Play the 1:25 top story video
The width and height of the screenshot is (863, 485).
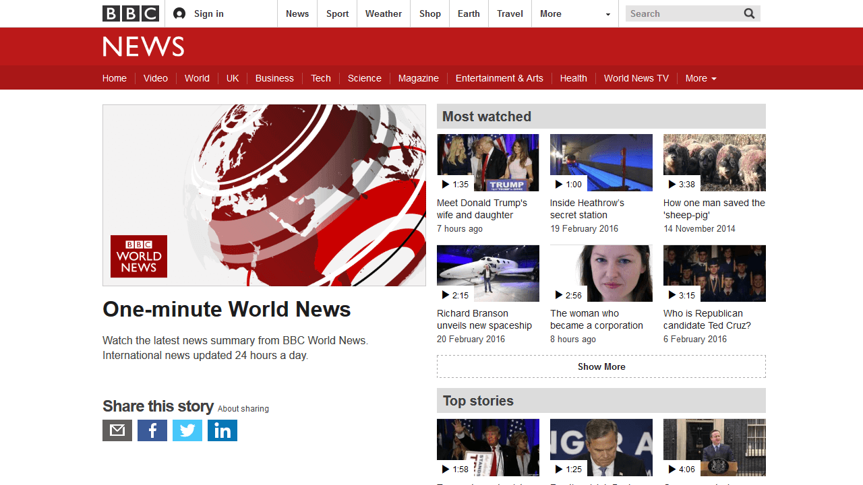click(x=601, y=447)
